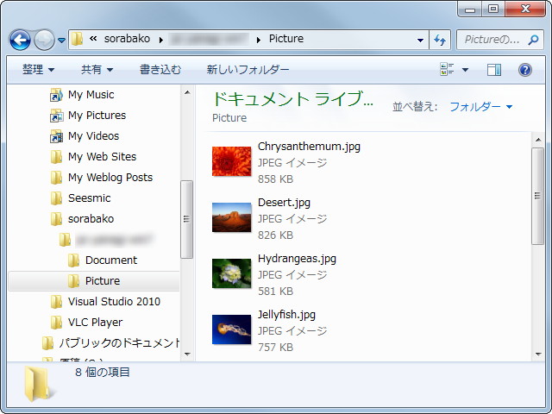Click the folder icon in address bar
The width and height of the screenshot is (552, 414).
77,39
